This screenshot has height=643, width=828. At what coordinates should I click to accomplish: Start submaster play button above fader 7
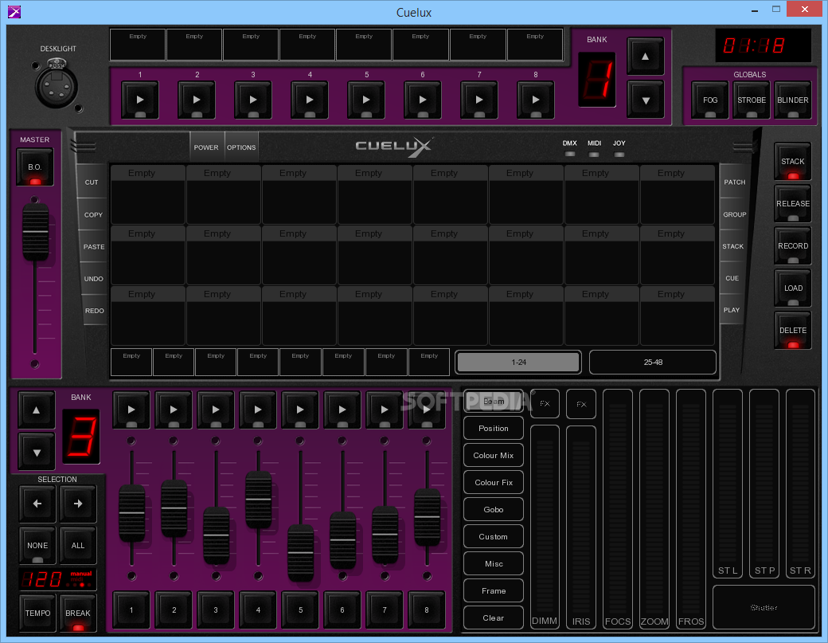click(385, 409)
